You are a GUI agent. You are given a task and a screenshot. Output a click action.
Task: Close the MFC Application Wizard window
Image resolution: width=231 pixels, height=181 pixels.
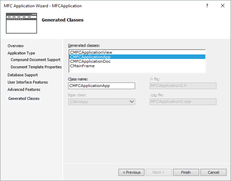[223, 6]
